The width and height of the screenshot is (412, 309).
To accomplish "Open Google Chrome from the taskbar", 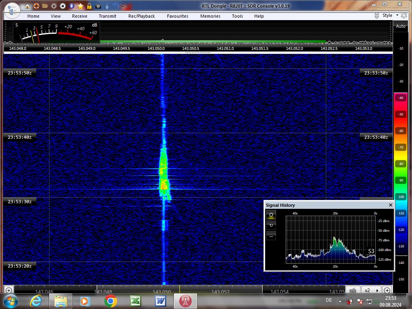I will [110, 301].
